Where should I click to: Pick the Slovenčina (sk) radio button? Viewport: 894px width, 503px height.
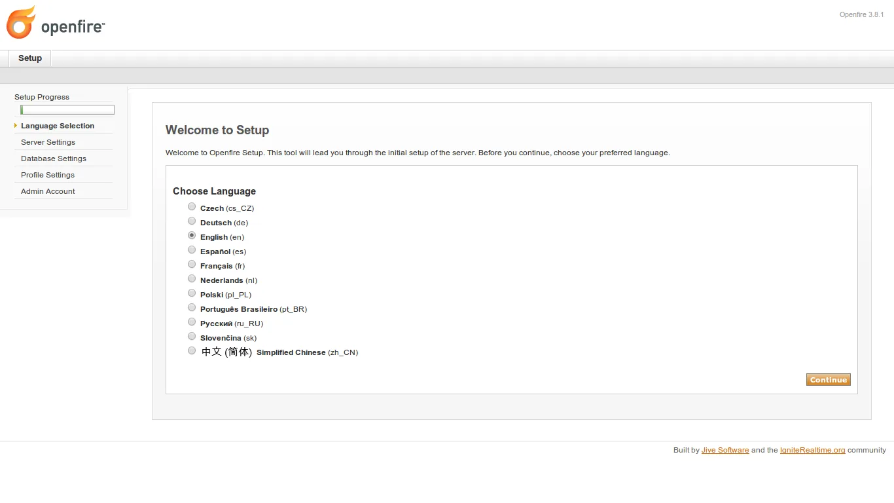192,337
